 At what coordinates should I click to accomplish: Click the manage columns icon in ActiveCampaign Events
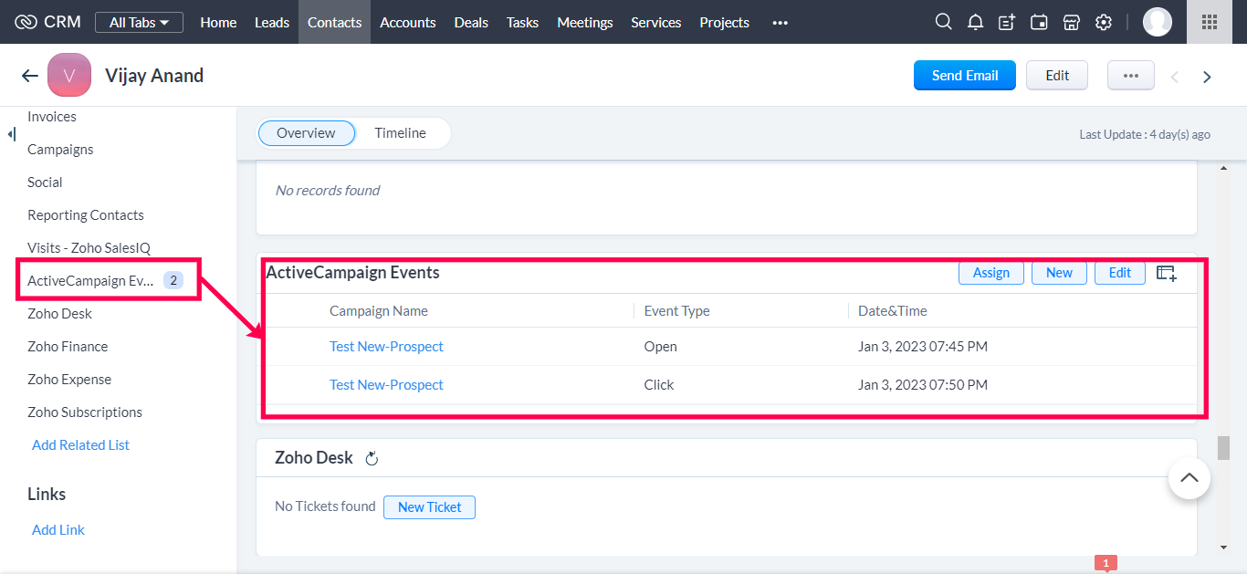coord(1167,273)
